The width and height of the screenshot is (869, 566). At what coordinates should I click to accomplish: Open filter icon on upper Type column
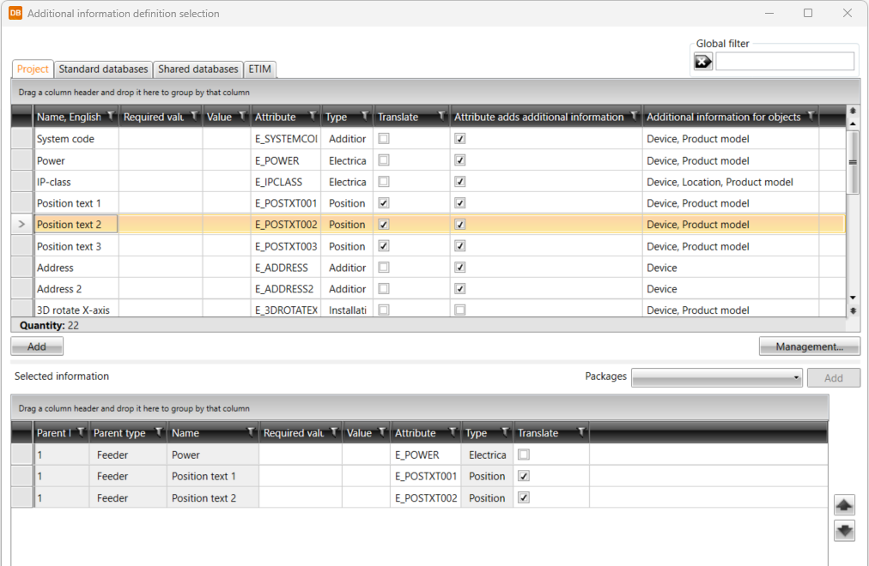pos(364,117)
